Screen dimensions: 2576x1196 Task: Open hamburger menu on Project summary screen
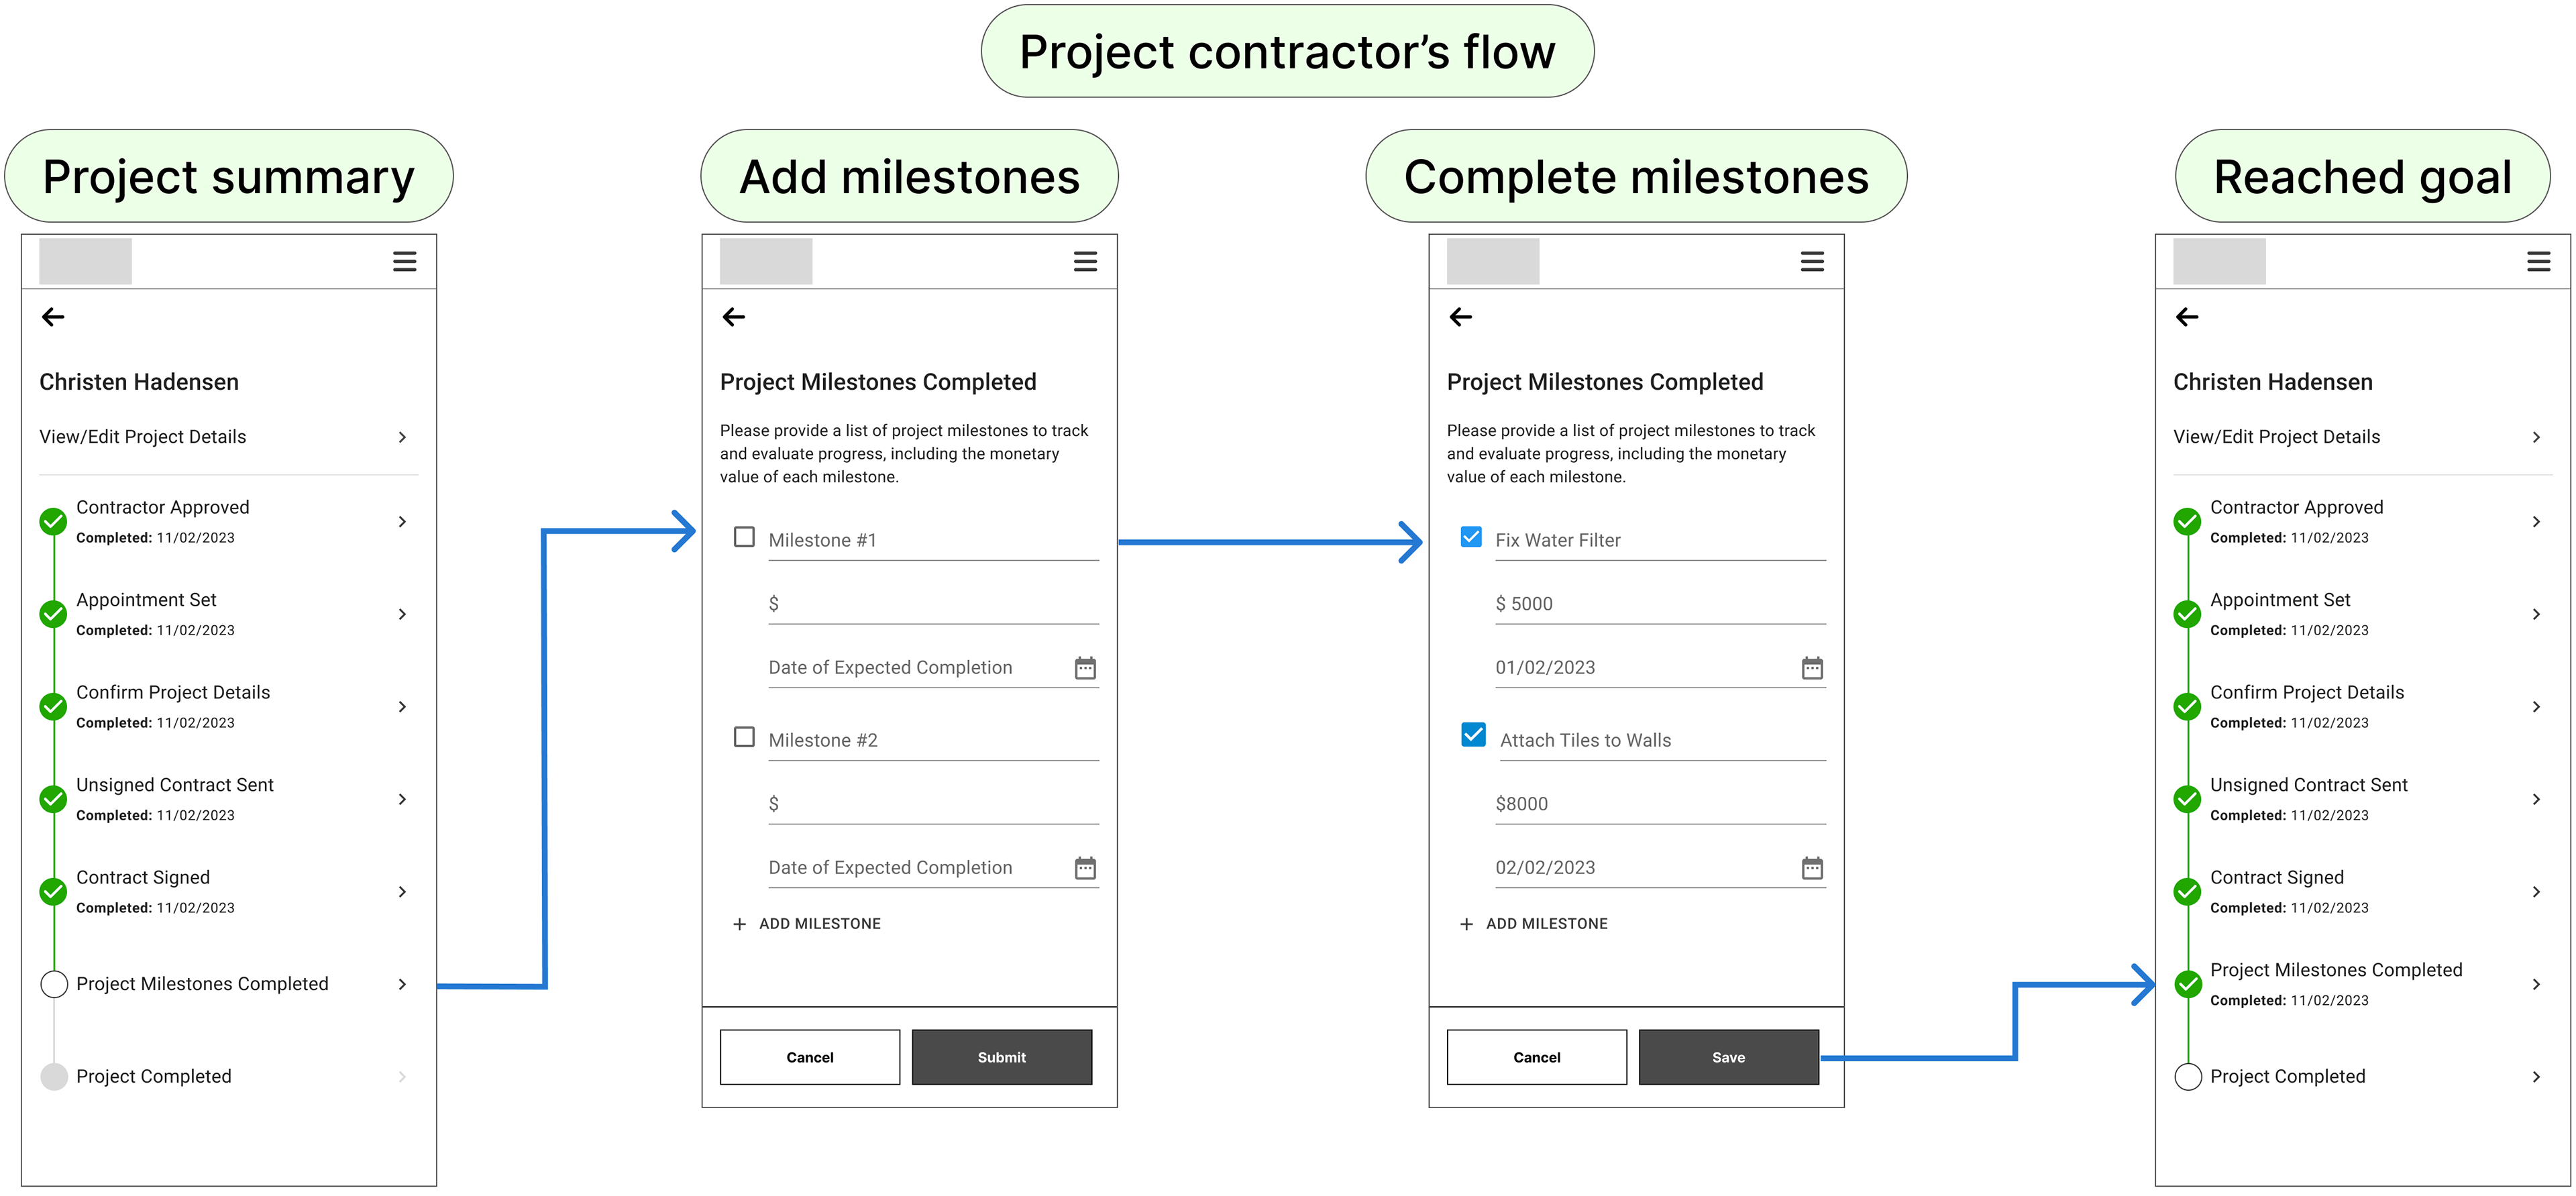click(404, 261)
